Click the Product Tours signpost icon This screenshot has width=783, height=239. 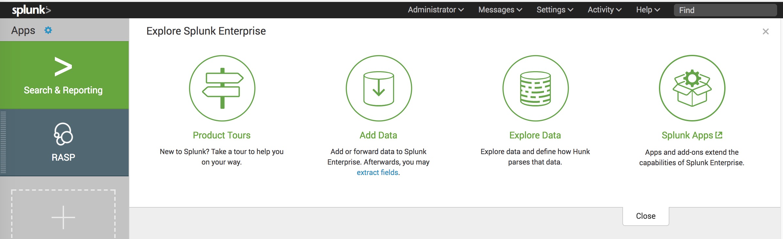pyautogui.click(x=222, y=88)
